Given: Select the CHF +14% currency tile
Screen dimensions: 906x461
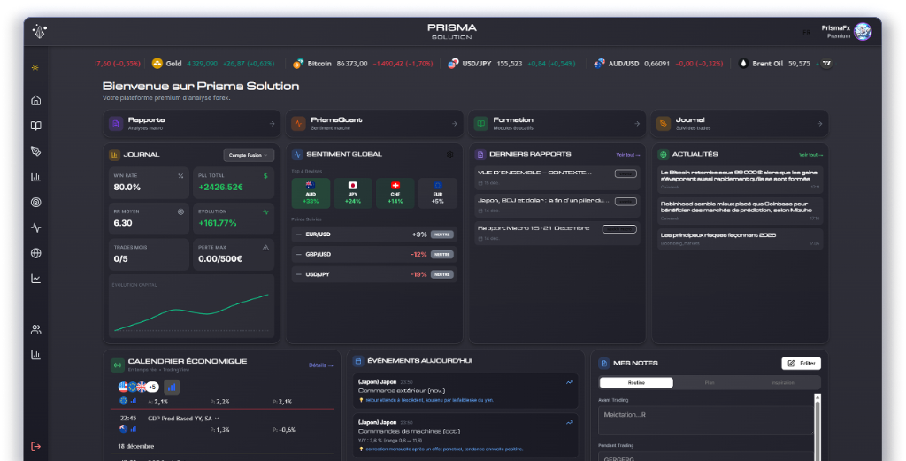Looking at the screenshot, I should pos(395,193).
